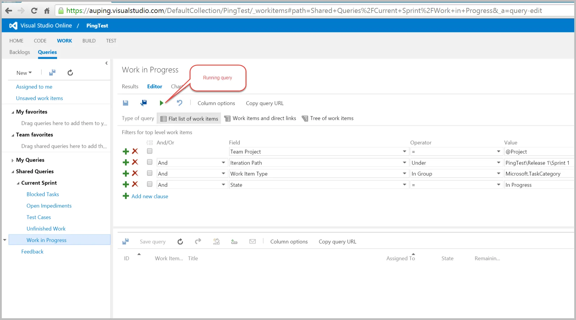
Task: Switch to the Results tab
Action: click(x=130, y=86)
